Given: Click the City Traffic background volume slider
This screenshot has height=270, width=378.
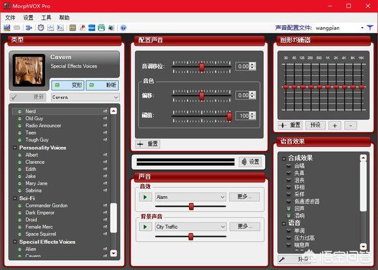Looking at the screenshot, I should (191, 237).
